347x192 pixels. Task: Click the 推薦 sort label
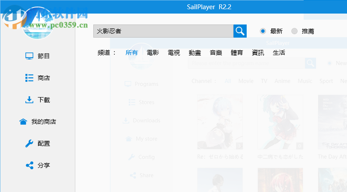click(x=308, y=31)
